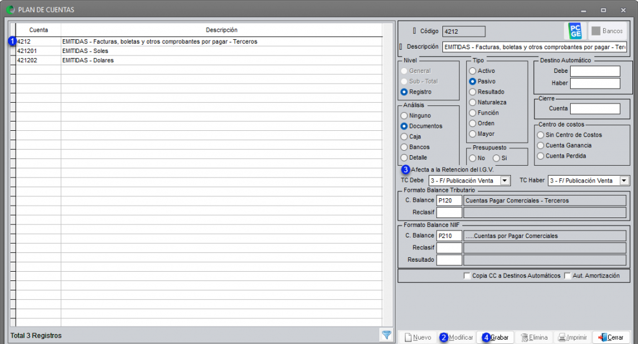The image size is (638, 344).
Task: Click NIIF Resultado code field
Action: [x=449, y=260]
